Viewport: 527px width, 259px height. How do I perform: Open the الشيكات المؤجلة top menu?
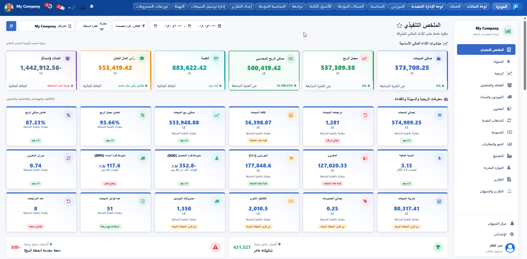(351, 6)
